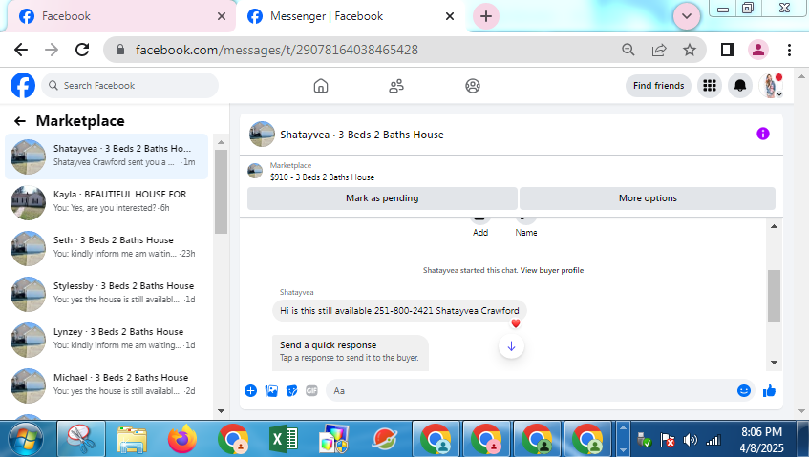The height and width of the screenshot is (457, 809).
Task: Open Stylessby 3 Beds 2 Baths House chat
Action: coord(107,294)
